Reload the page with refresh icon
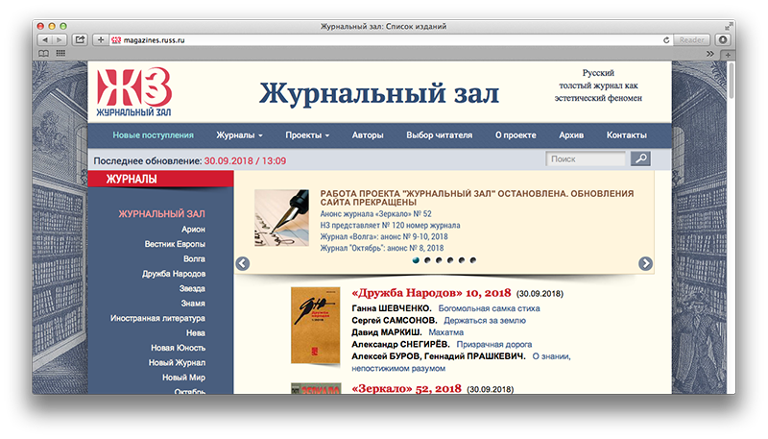 (665, 39)
